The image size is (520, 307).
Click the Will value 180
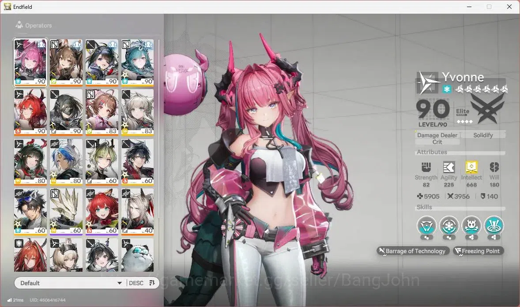coord(494,185)
